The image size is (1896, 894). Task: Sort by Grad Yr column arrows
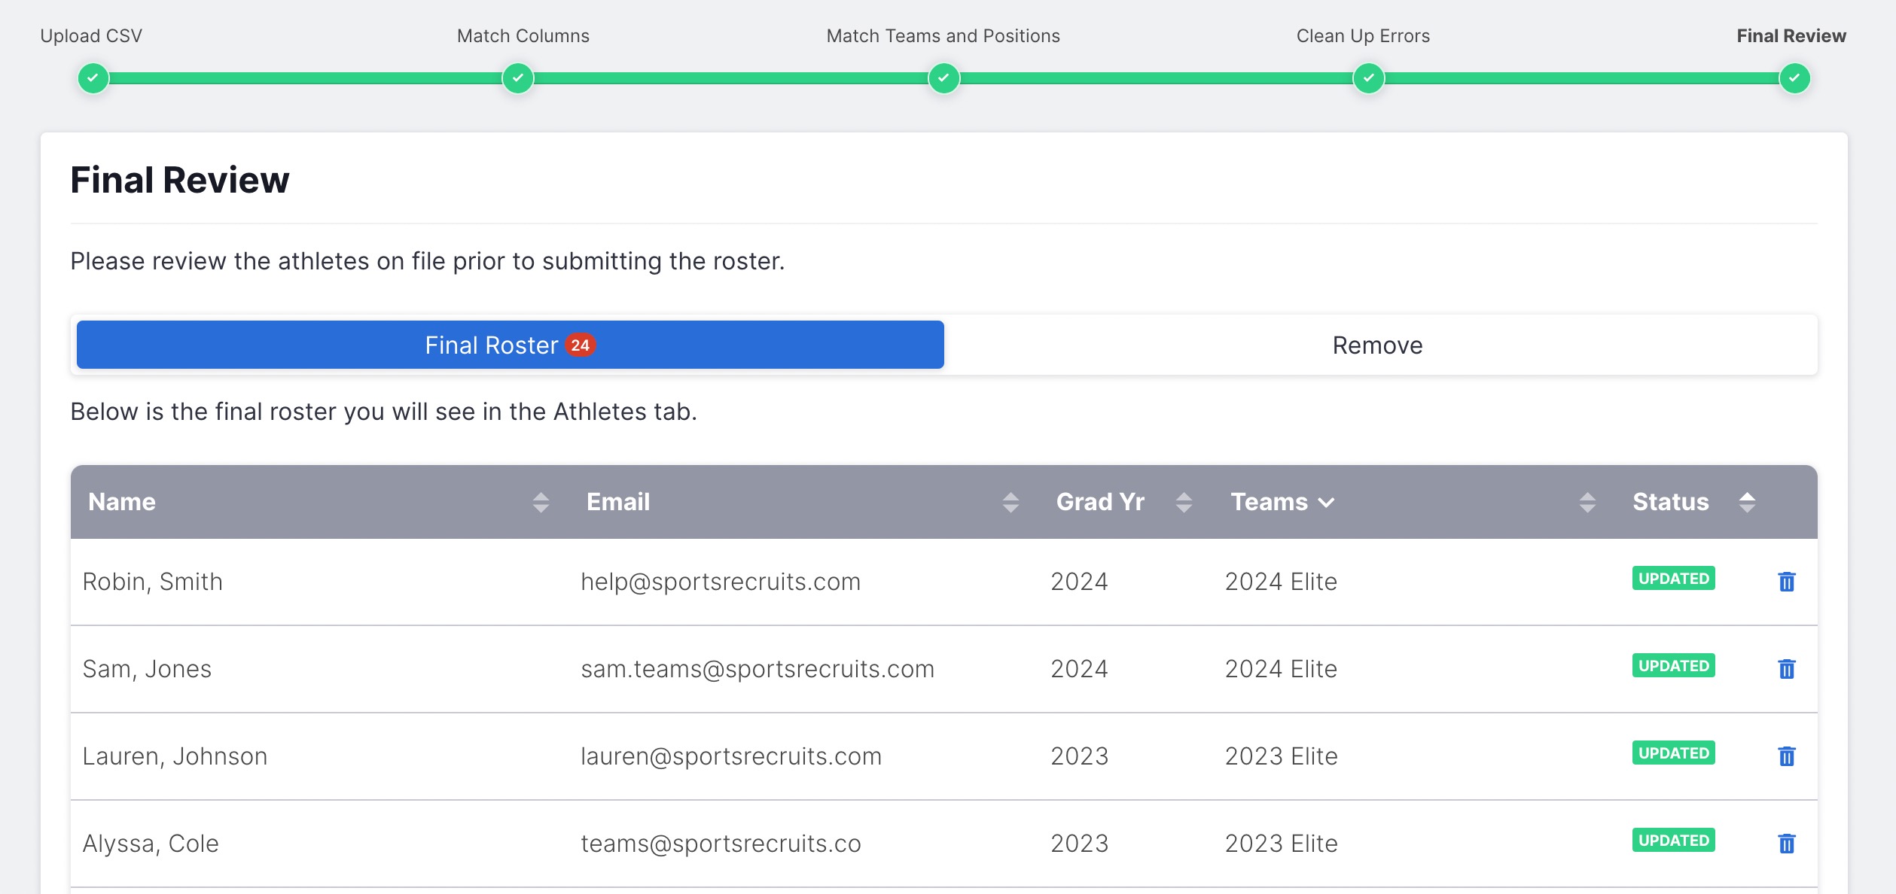tap(1184, 503)
